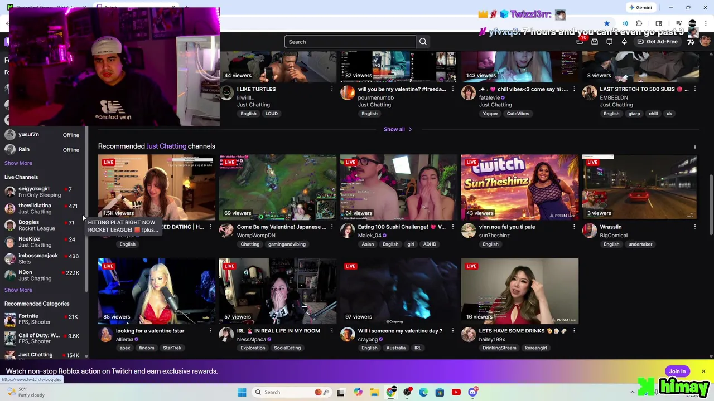This screenshot has height=401, width=714.
Task: Click the Get Ad-Free button
Action: pyautogui.click(x=657, y=42)
